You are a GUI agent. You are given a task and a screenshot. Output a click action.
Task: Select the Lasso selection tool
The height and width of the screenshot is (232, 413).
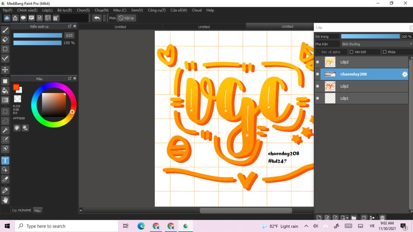point(5,121)
